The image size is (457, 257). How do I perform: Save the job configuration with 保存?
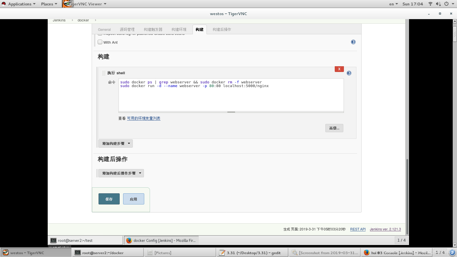(x=109, y=199)
